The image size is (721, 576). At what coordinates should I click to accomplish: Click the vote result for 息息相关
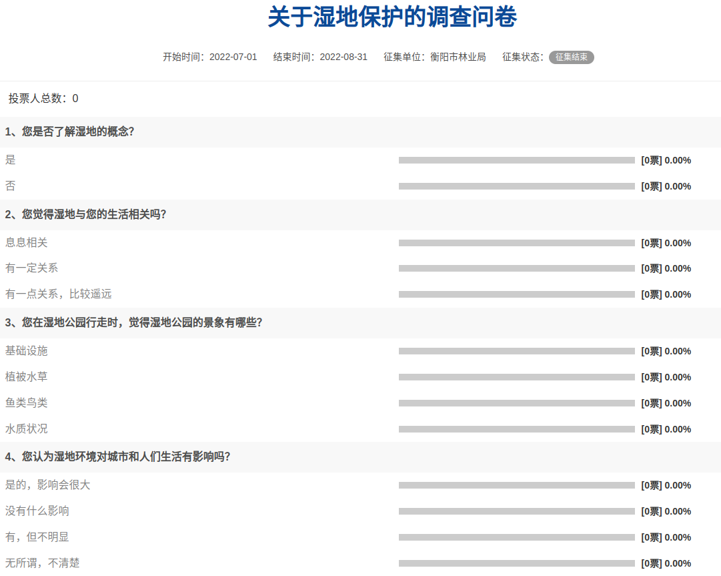(666, 244)
